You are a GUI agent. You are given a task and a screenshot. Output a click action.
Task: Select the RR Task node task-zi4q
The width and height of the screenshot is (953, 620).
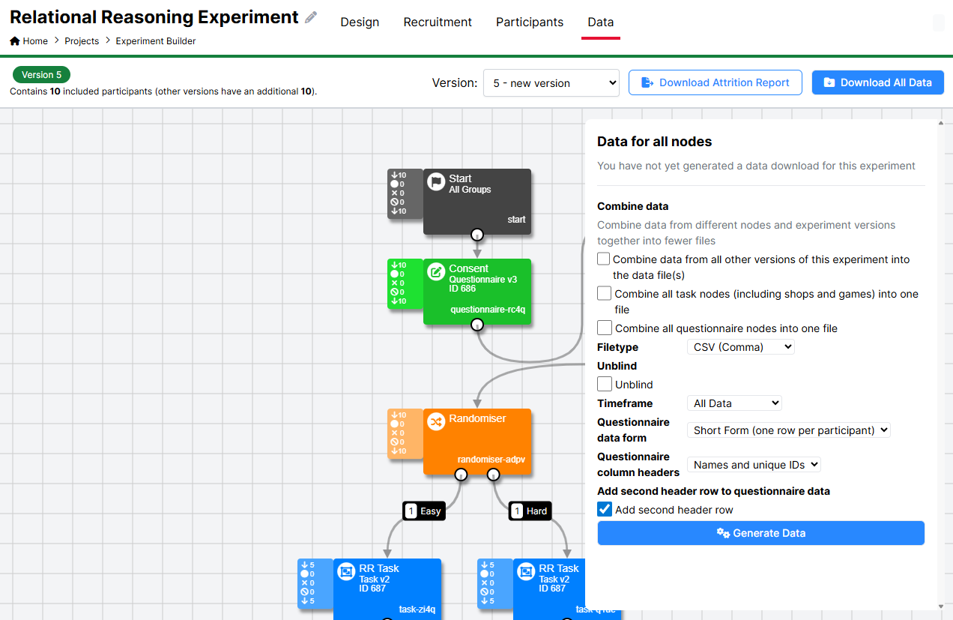pos(387,589)
